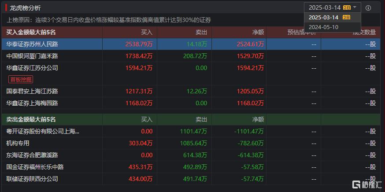The width and height of the screenshot is (385, 192).
Task: Select 联储证券陕西分公司 broker name
Action: [32, 179]
